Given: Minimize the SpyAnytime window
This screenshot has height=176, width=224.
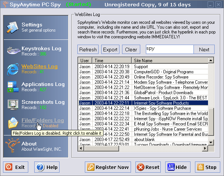Looking at the screenshot, I should (211, 4).
